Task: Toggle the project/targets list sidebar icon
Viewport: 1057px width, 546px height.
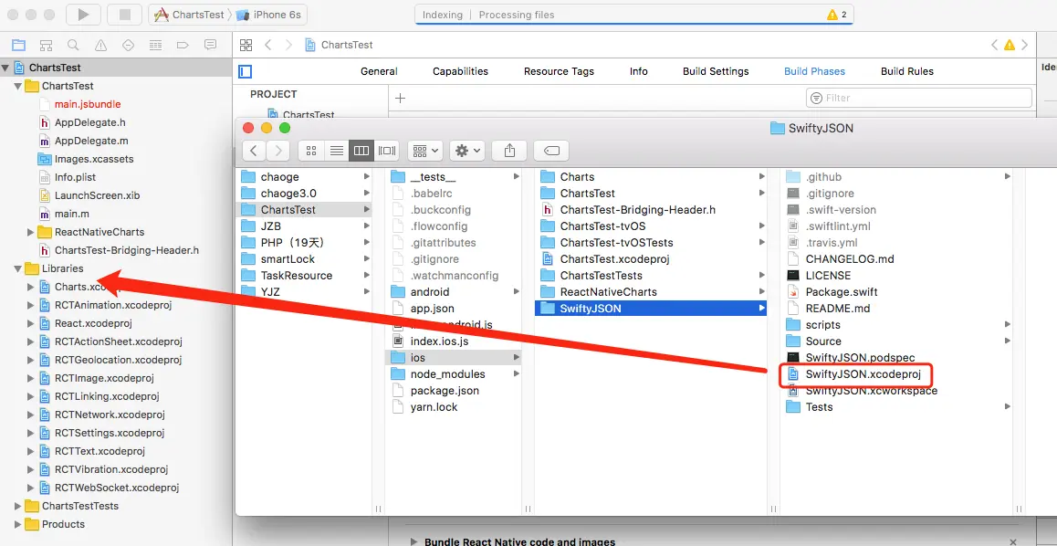Action: click(x=246, y=71)
